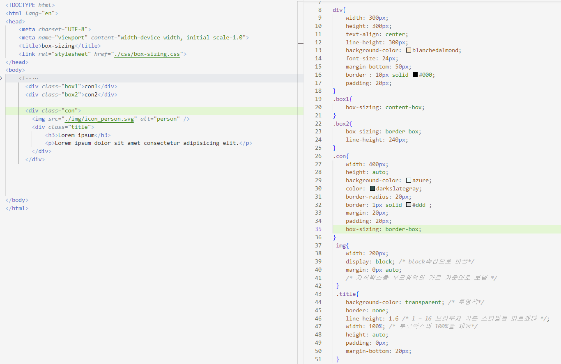Image resolution: width=561 pixels, height=364 pixels.
Task: Click the lang="en" attribute
Action: click(x=41, y=13)
